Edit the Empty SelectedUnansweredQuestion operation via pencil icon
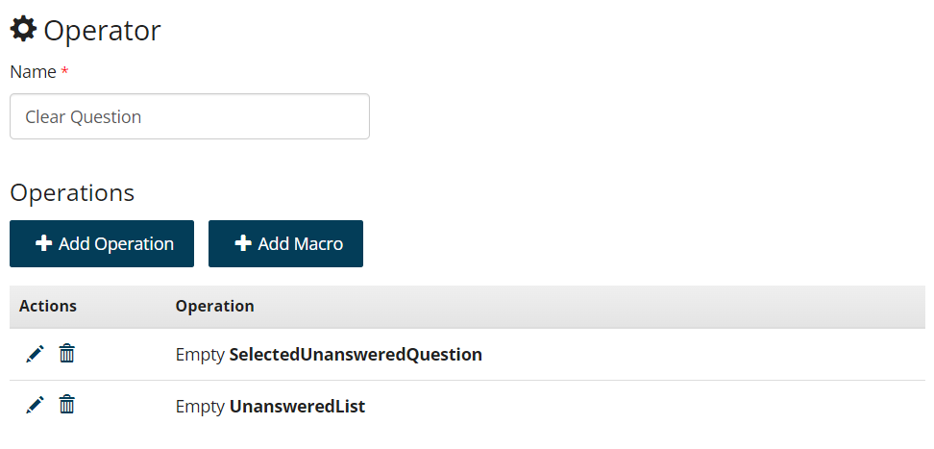 coord(35,354)
